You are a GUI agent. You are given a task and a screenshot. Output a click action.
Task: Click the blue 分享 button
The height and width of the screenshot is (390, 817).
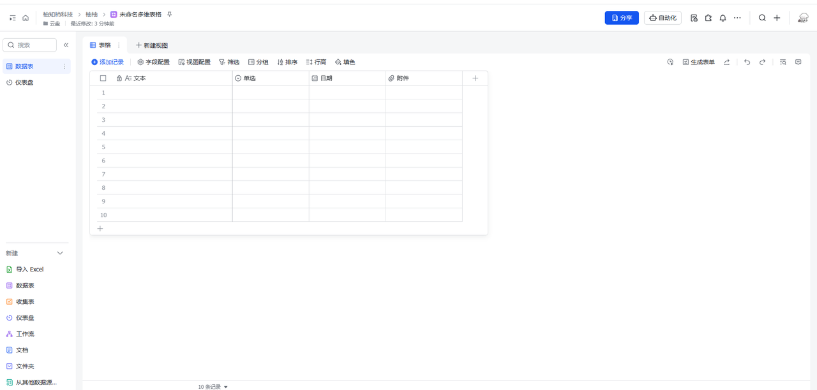621,18
